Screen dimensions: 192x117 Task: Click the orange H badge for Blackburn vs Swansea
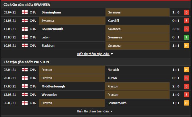[x=186, y=46]
